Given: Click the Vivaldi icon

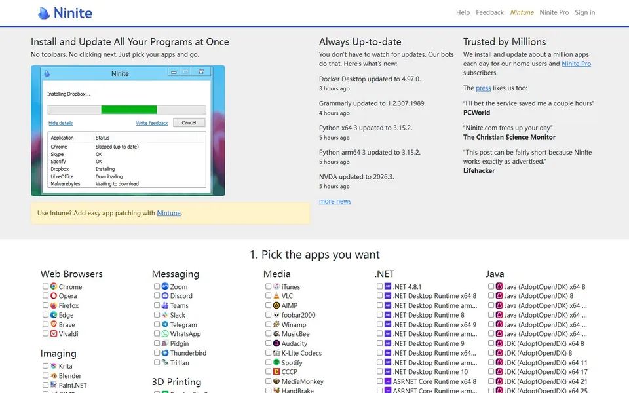Looking at the screenshot, I should pyautogui.click(x=53, y=333).
